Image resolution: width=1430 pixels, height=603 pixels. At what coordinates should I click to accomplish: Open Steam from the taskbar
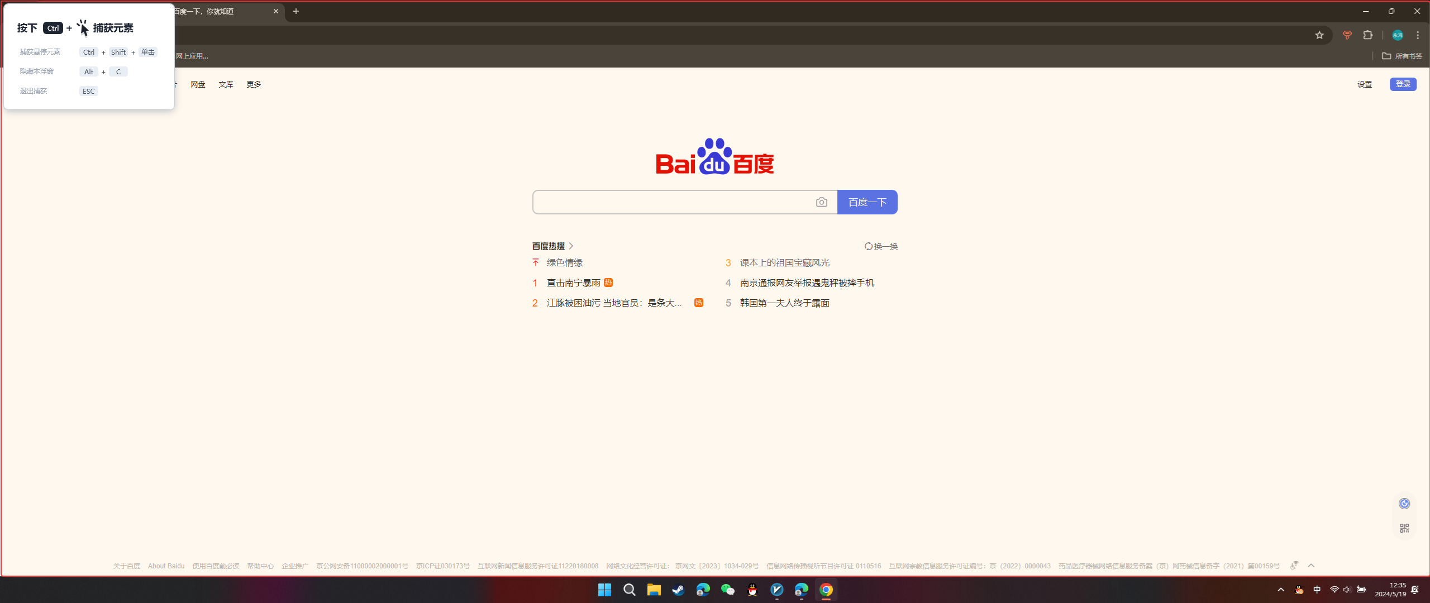[678, 590]
